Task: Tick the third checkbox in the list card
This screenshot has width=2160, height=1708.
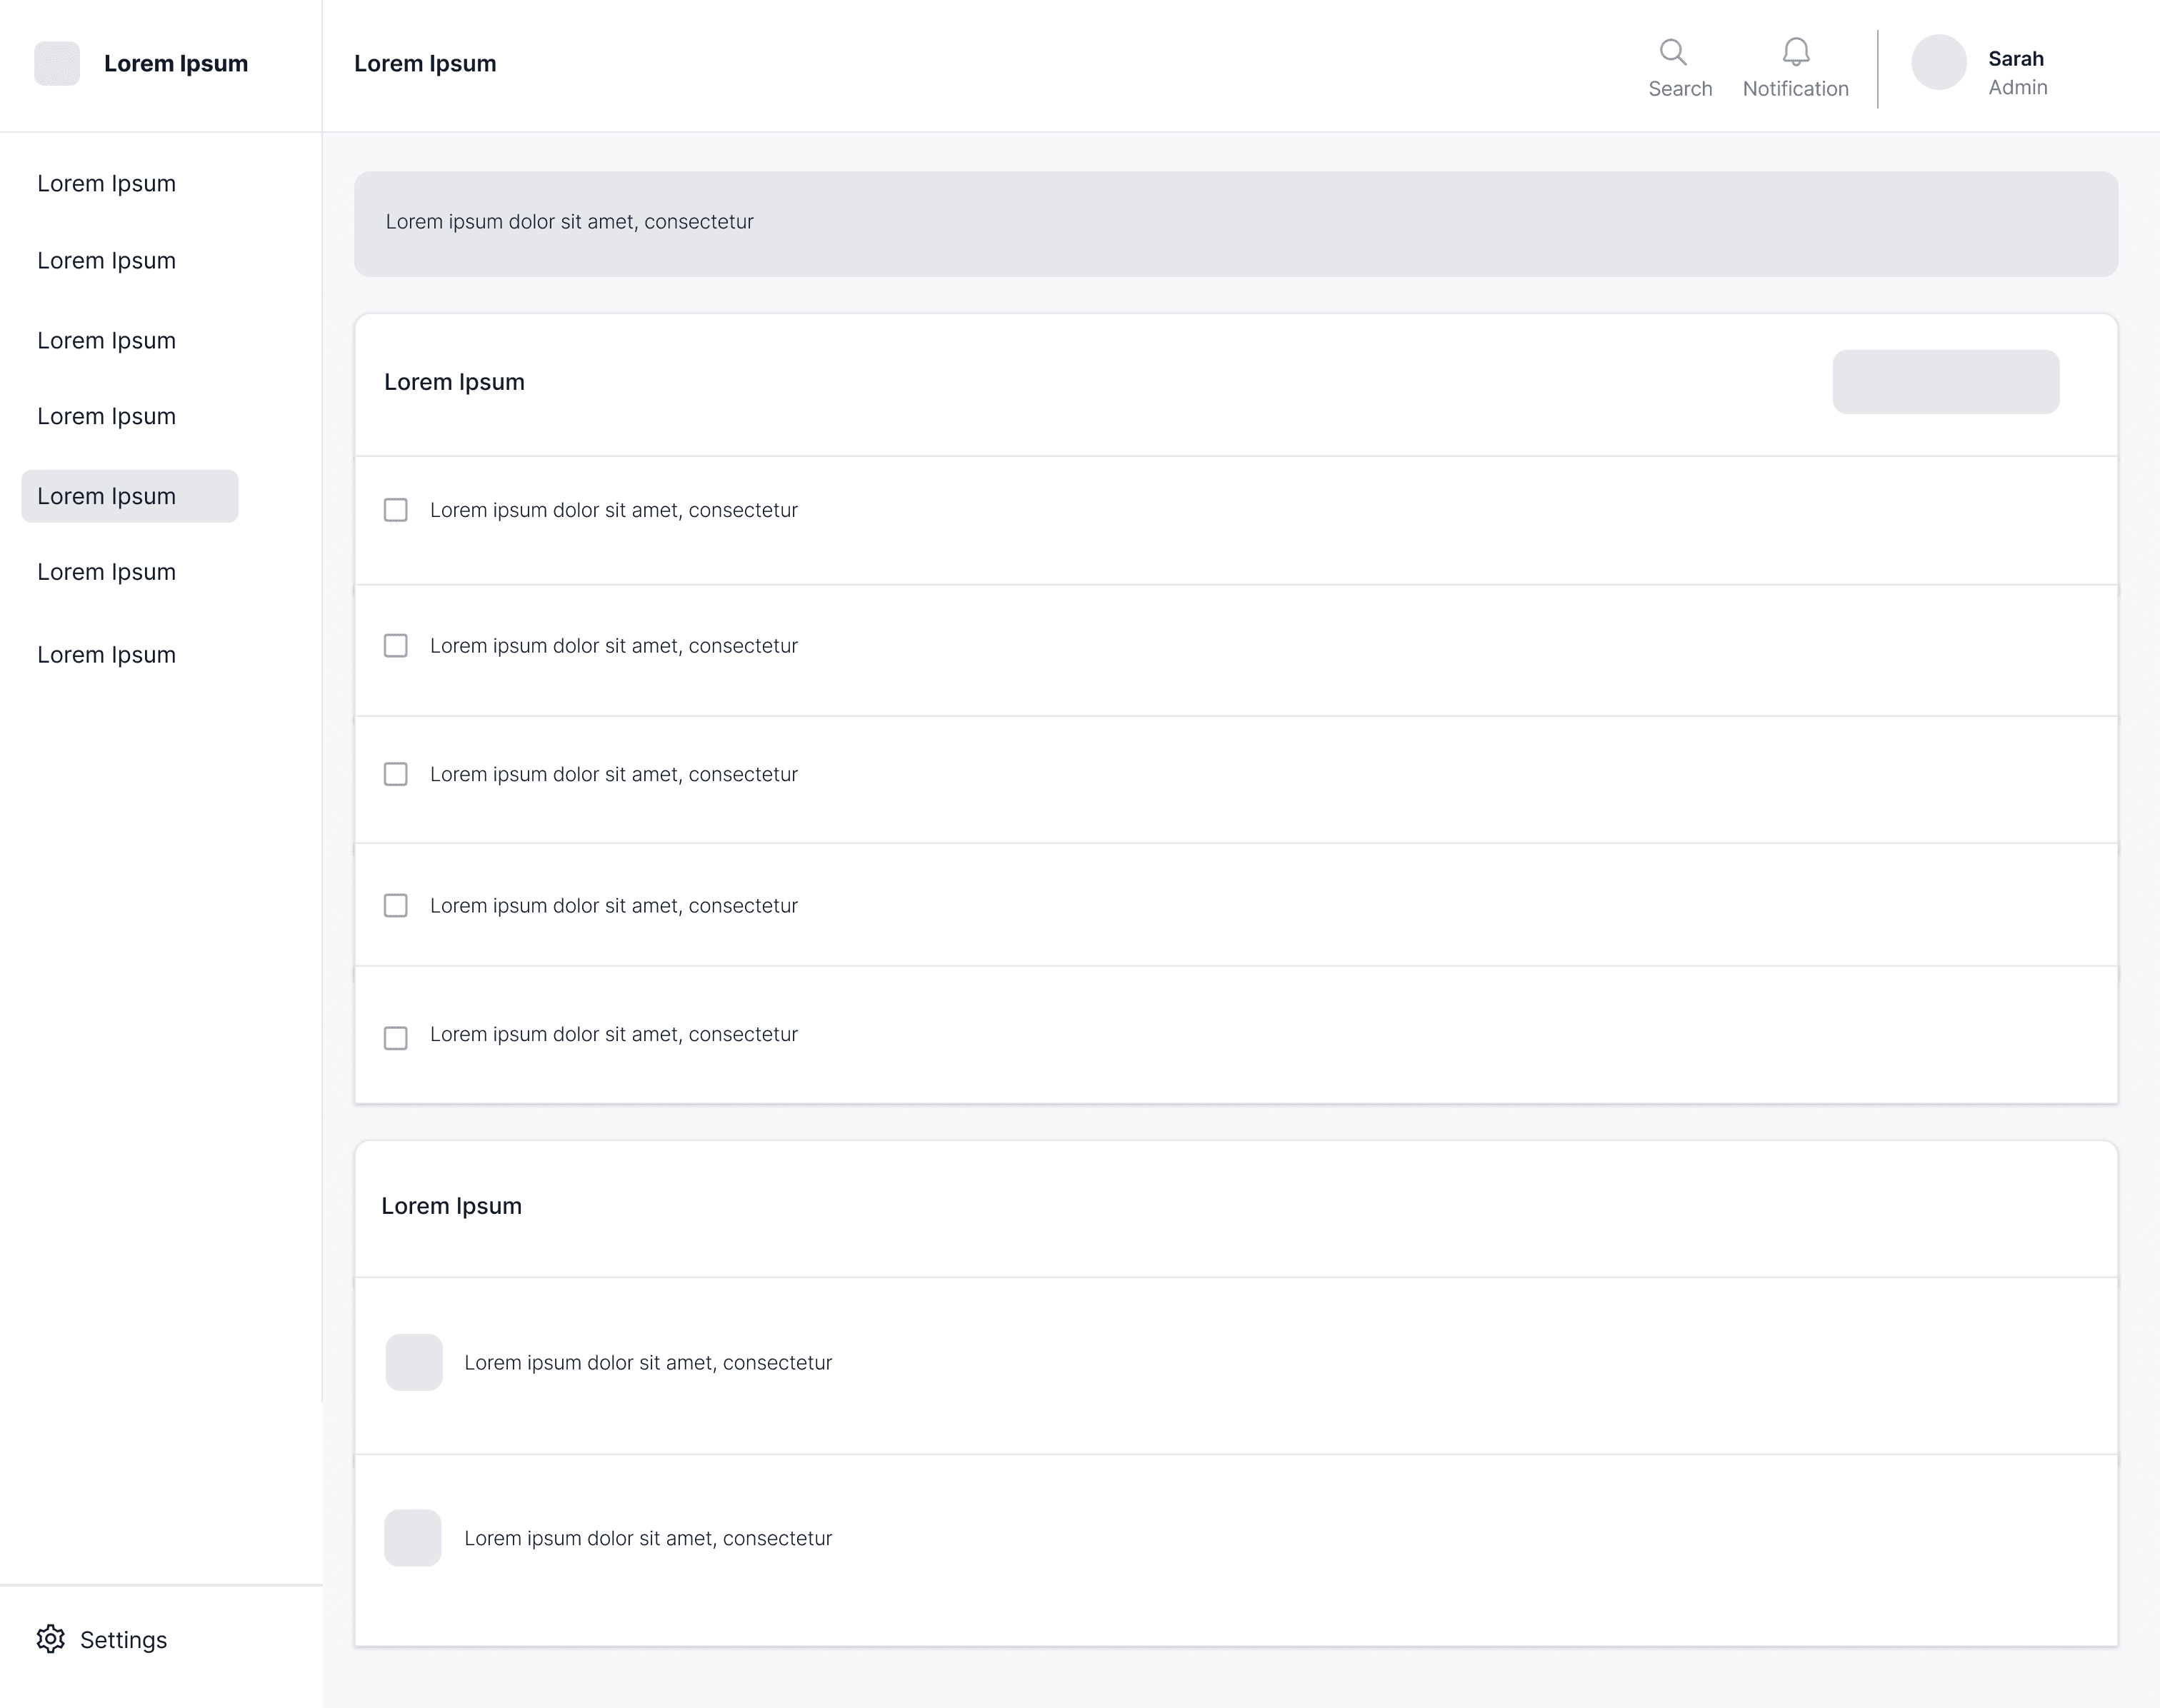Action: tap(396, 774)
